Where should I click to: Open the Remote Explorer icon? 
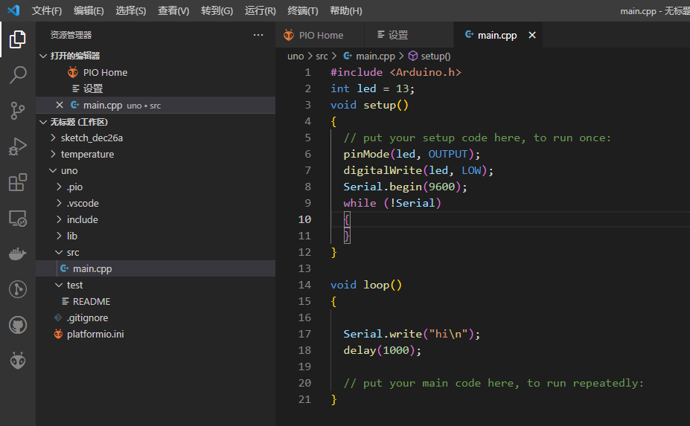[x=18, y=218]
